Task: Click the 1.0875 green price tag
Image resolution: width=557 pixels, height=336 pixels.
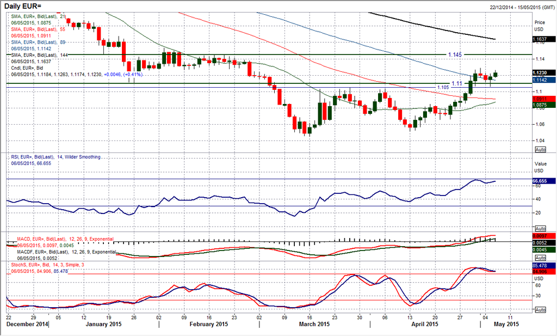Action: [x=544, y=105]
